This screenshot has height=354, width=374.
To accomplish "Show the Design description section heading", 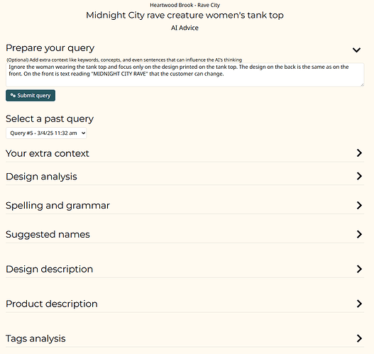I will [50, 270].
